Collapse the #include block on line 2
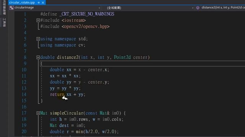The image size is (245, 137). 38,20
